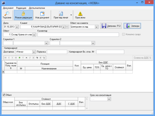The width and height of the screenshot is (155, 116).
Task: Expand the Доставчик dropdown
Action: [34, 52]
